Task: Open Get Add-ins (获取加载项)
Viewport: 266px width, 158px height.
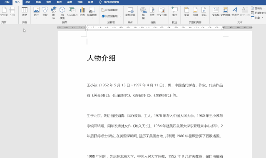Action: click(x=109, y=10)
